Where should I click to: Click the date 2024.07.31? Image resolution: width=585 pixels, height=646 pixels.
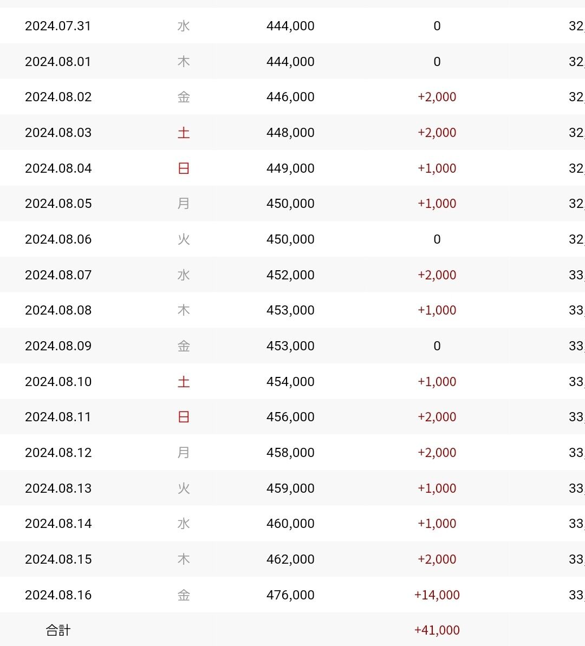(58, 26)
